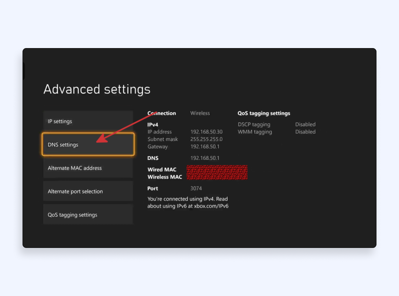This screenshot has width=399, height=296.
Task: Choose Alternate port selection
Action: click(x=88, y=191)
